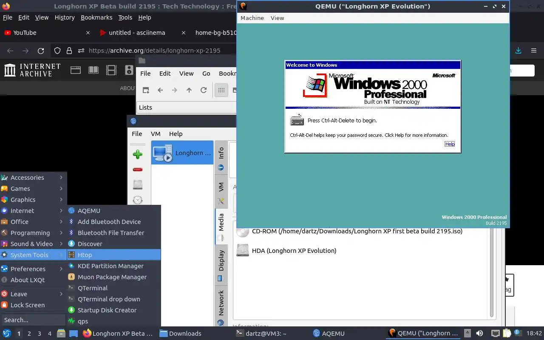Expand the Leave submenu
Viewport: 544px width, 340px height.
point(33,294)
